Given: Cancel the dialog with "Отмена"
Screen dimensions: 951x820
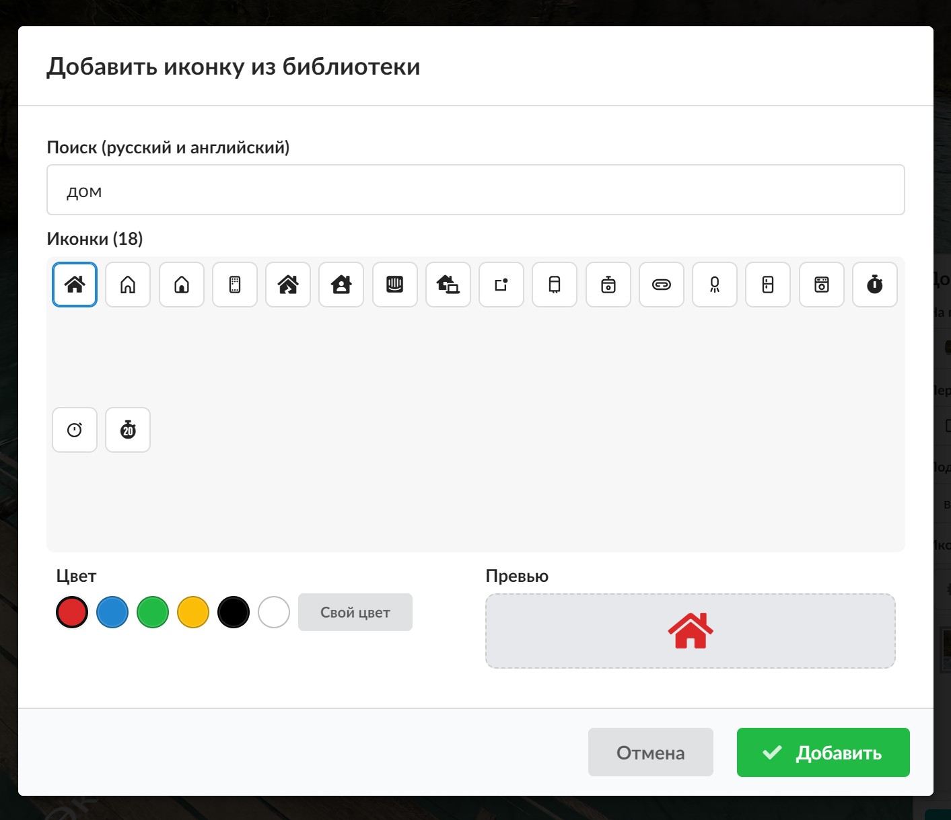Looking at the screenshot, I should point(651,752).
